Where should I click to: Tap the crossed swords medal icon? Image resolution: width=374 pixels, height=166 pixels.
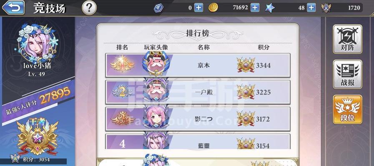coord(326,8)
